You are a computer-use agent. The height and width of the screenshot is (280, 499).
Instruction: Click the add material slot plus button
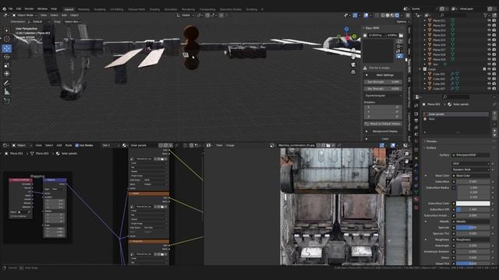click(494, 114)
